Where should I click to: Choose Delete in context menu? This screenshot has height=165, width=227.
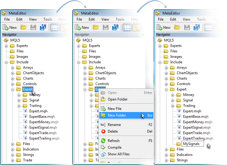coord(126,131)
